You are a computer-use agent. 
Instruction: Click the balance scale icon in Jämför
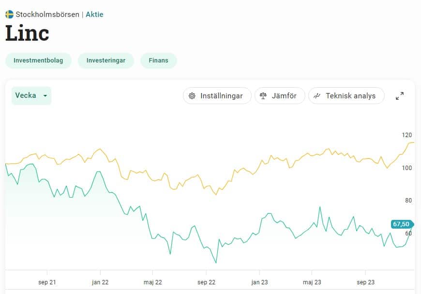(x=263, y=96)
